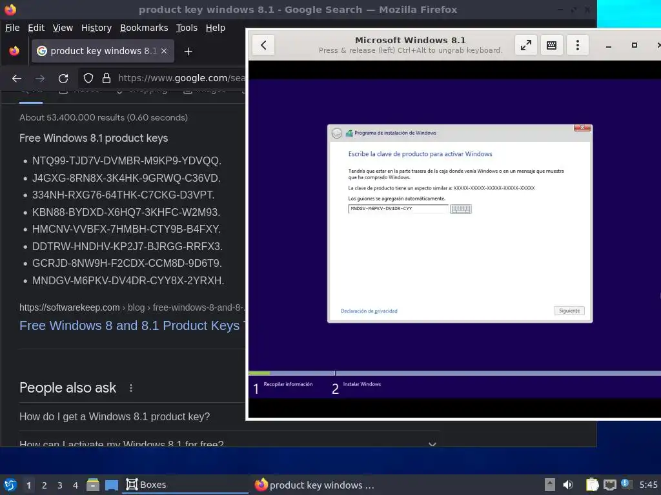Image resolution: width=661 pixels, height=495 pixels.
Task: Minimize the Boxes window
Action: click(x=608, y=46)
